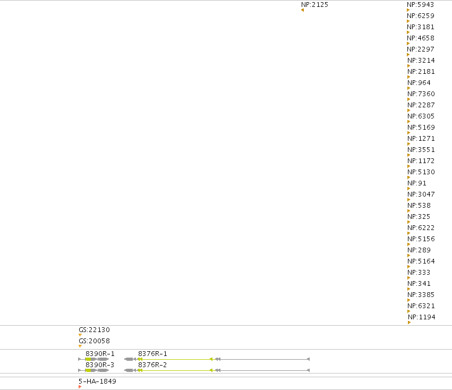Click NP:333 label
Image resolution: width=452 pixels, height=390 pixels.
[x=419, y=273]
